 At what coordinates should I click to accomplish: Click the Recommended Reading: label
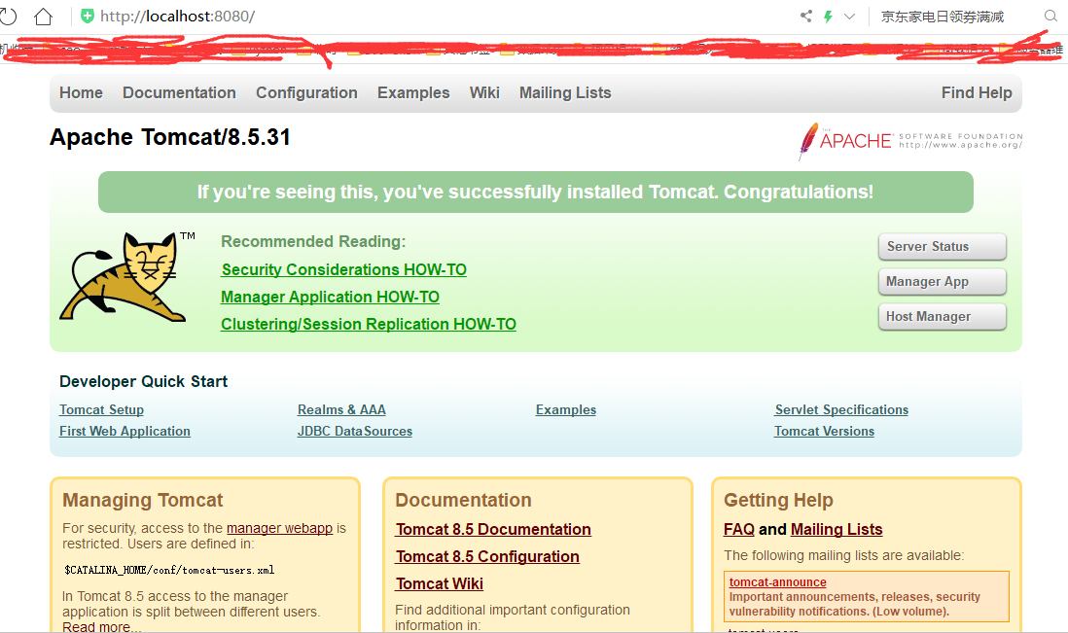pos(313,241)
